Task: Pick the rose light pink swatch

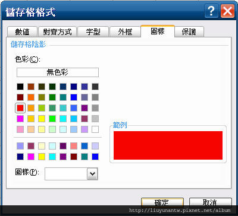Action: point(20,129)
